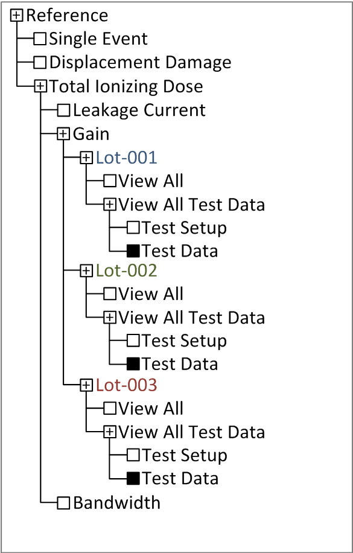Collapse the Total Ionizing Dose node

click(40, 86)
